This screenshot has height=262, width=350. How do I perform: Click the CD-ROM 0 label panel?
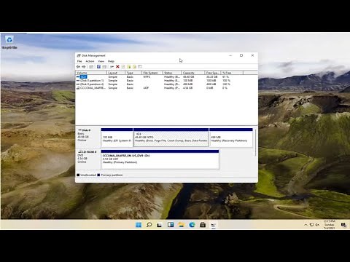pos(88,159)
